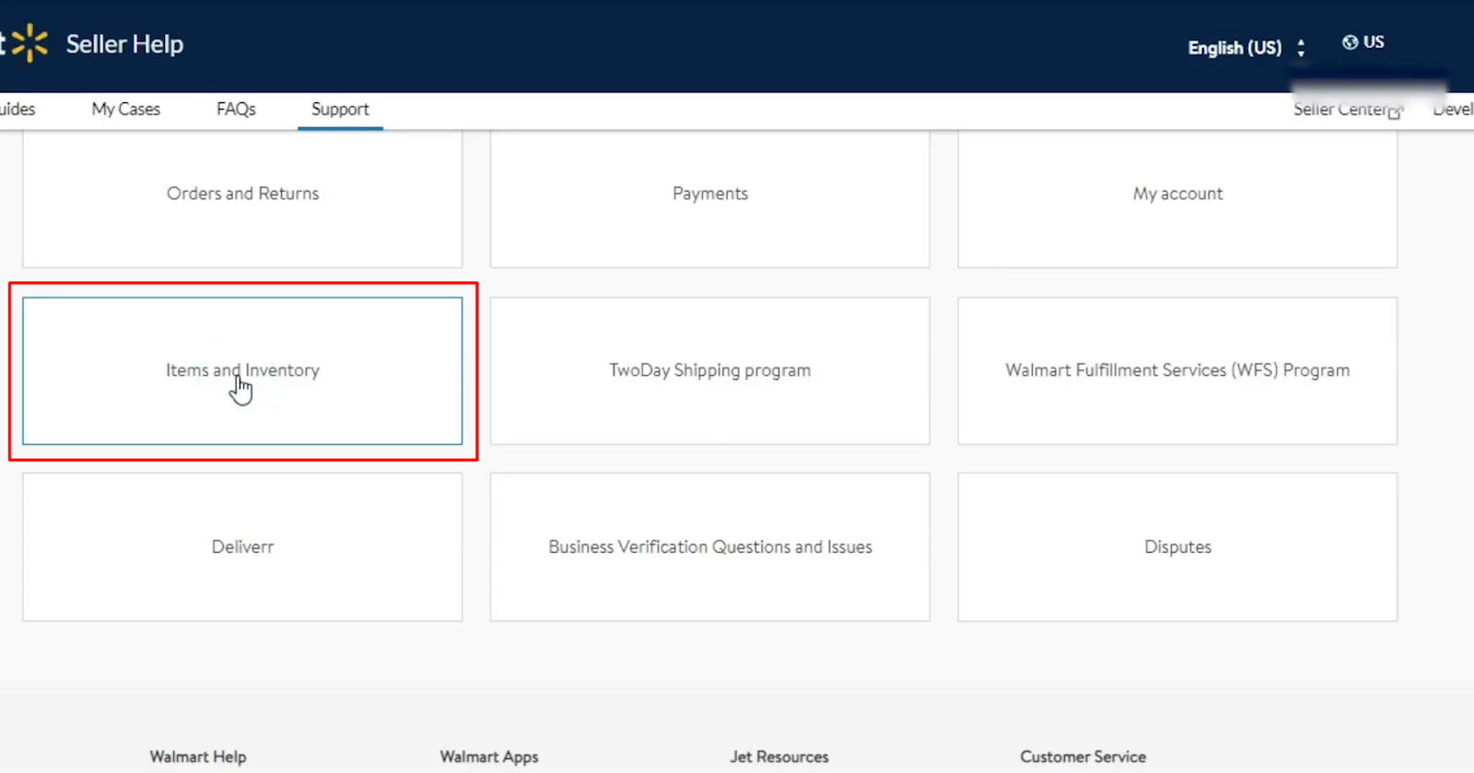Switch to the FAQs tab
1474x773 pixels.
[236, 109]
